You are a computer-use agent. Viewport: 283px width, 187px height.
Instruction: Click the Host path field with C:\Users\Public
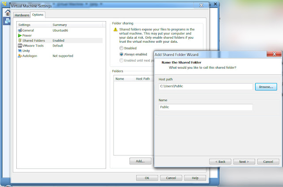tap(206, 86)
